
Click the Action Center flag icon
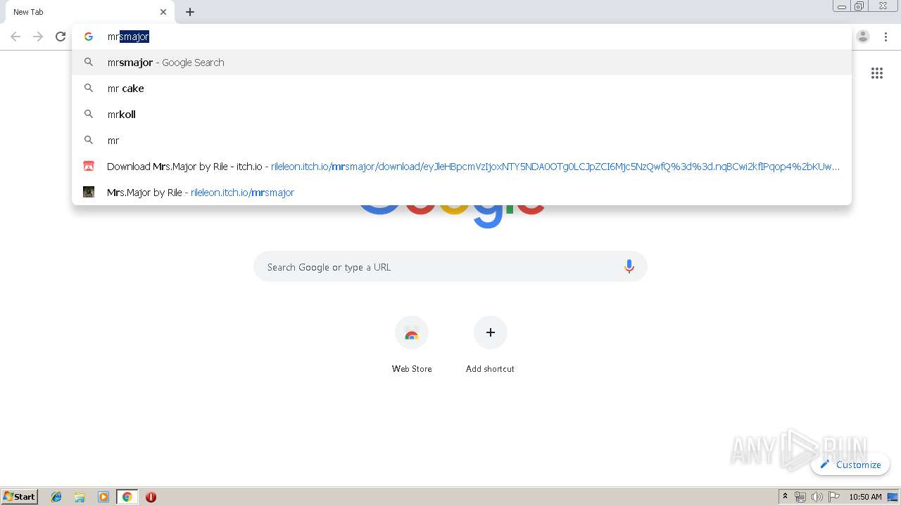(x=834, y=497)
